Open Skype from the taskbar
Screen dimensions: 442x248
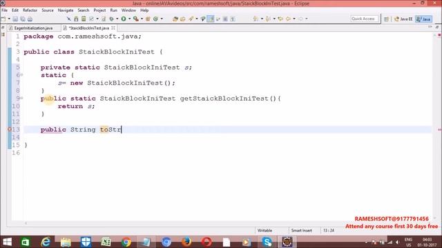267,242
